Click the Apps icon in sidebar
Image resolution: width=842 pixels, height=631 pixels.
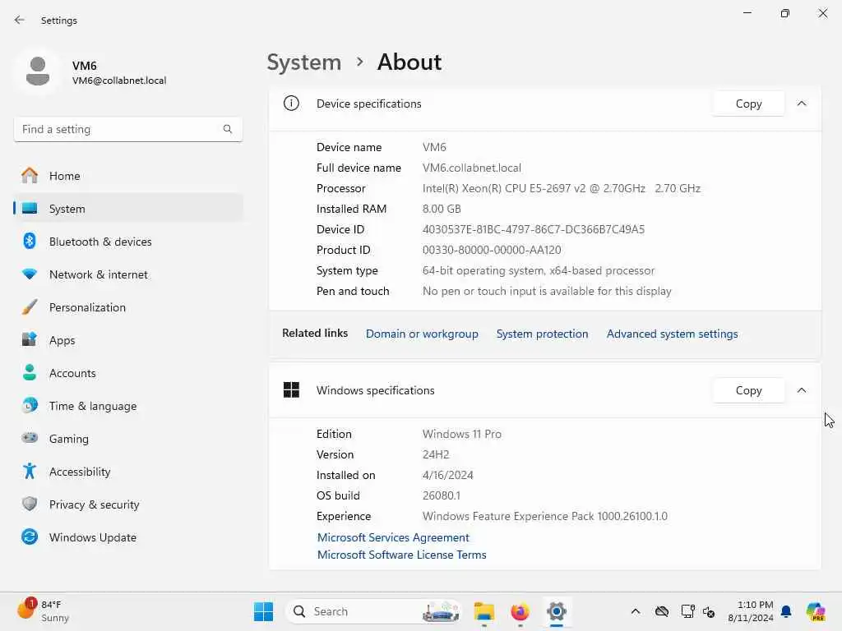(x=30, y=339)
